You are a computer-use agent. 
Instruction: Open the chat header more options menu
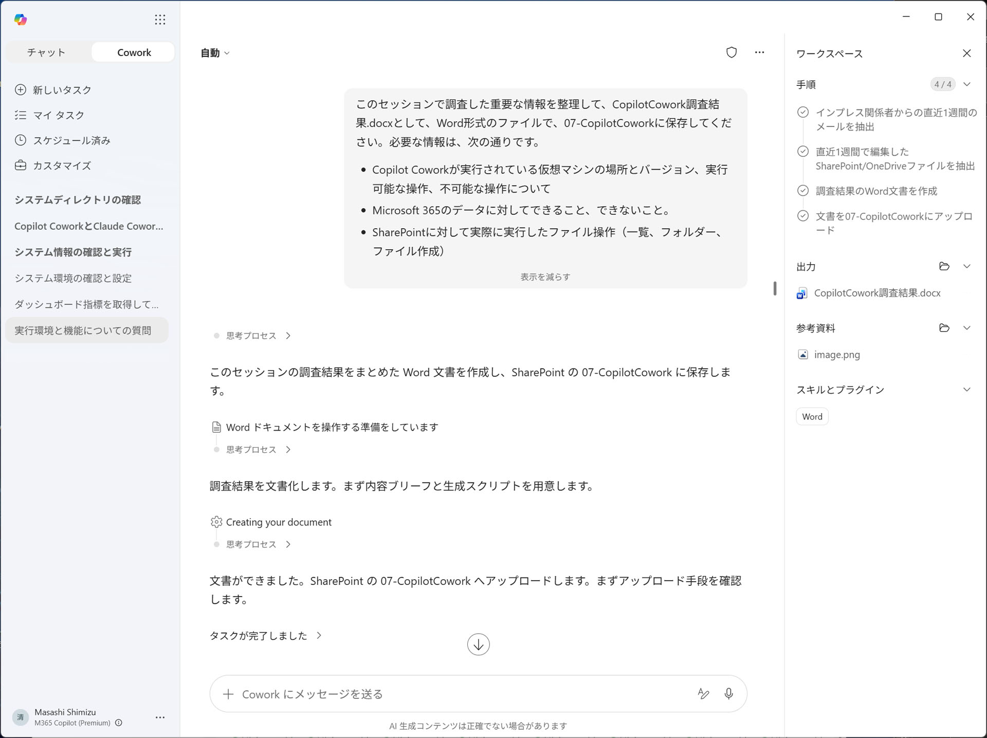(759, 52)
